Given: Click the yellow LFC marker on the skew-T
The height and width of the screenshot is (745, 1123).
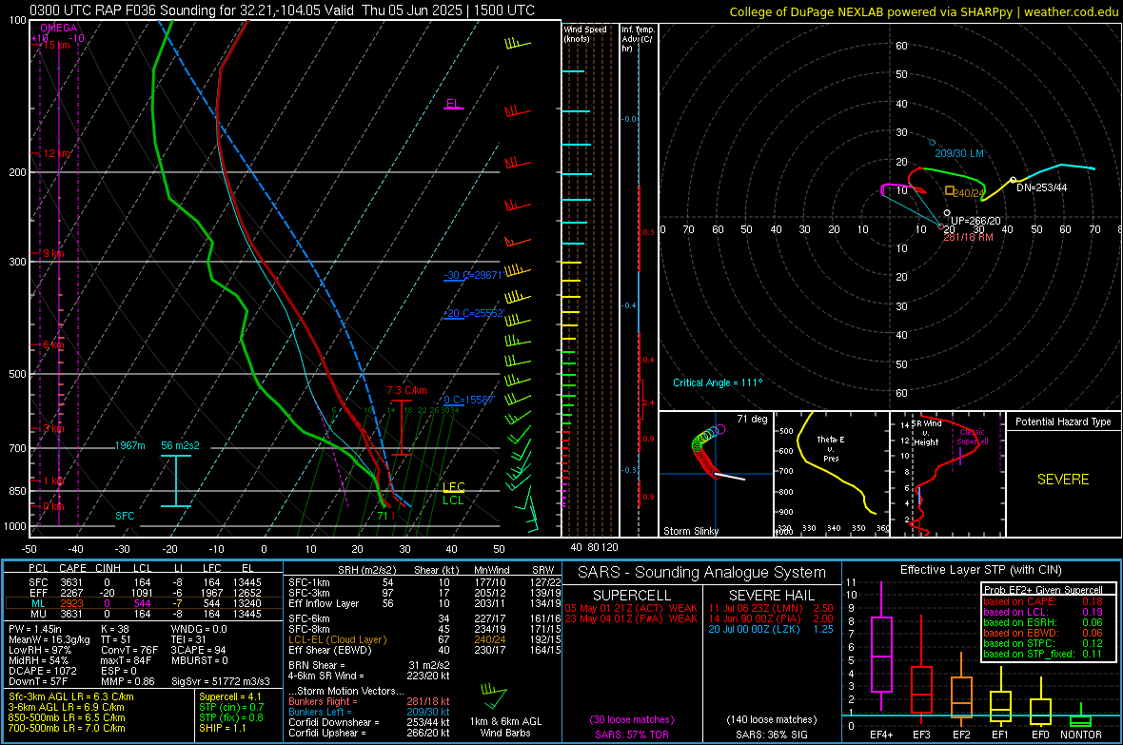Looking at the screenshot, I should click(453, 487).
